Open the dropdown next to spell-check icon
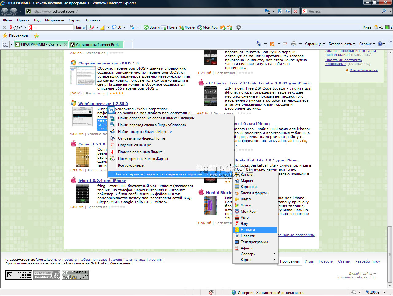This screenshot has width=393, height=296. click(x=138, y=27)
